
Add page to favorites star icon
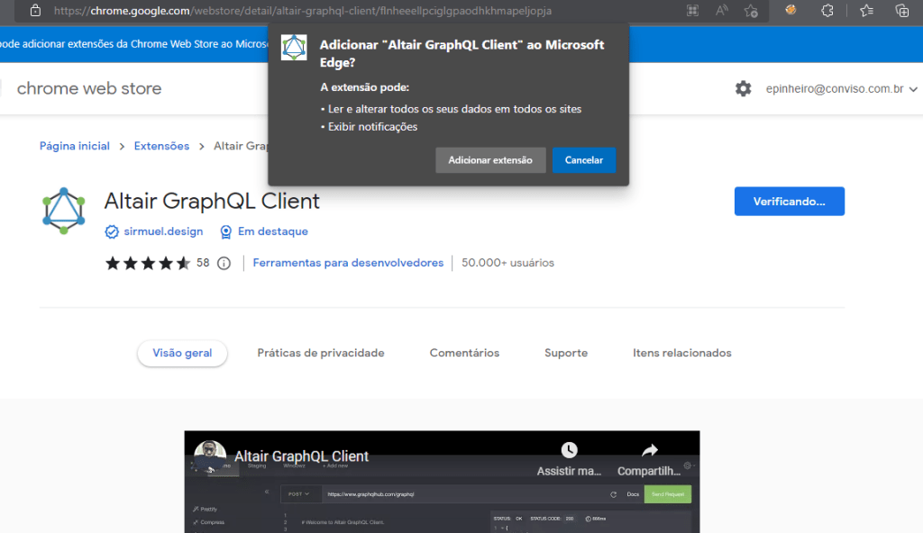click(751, 11)
